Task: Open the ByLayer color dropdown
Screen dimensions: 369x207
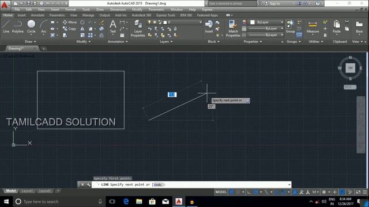Action: [282, 22]
